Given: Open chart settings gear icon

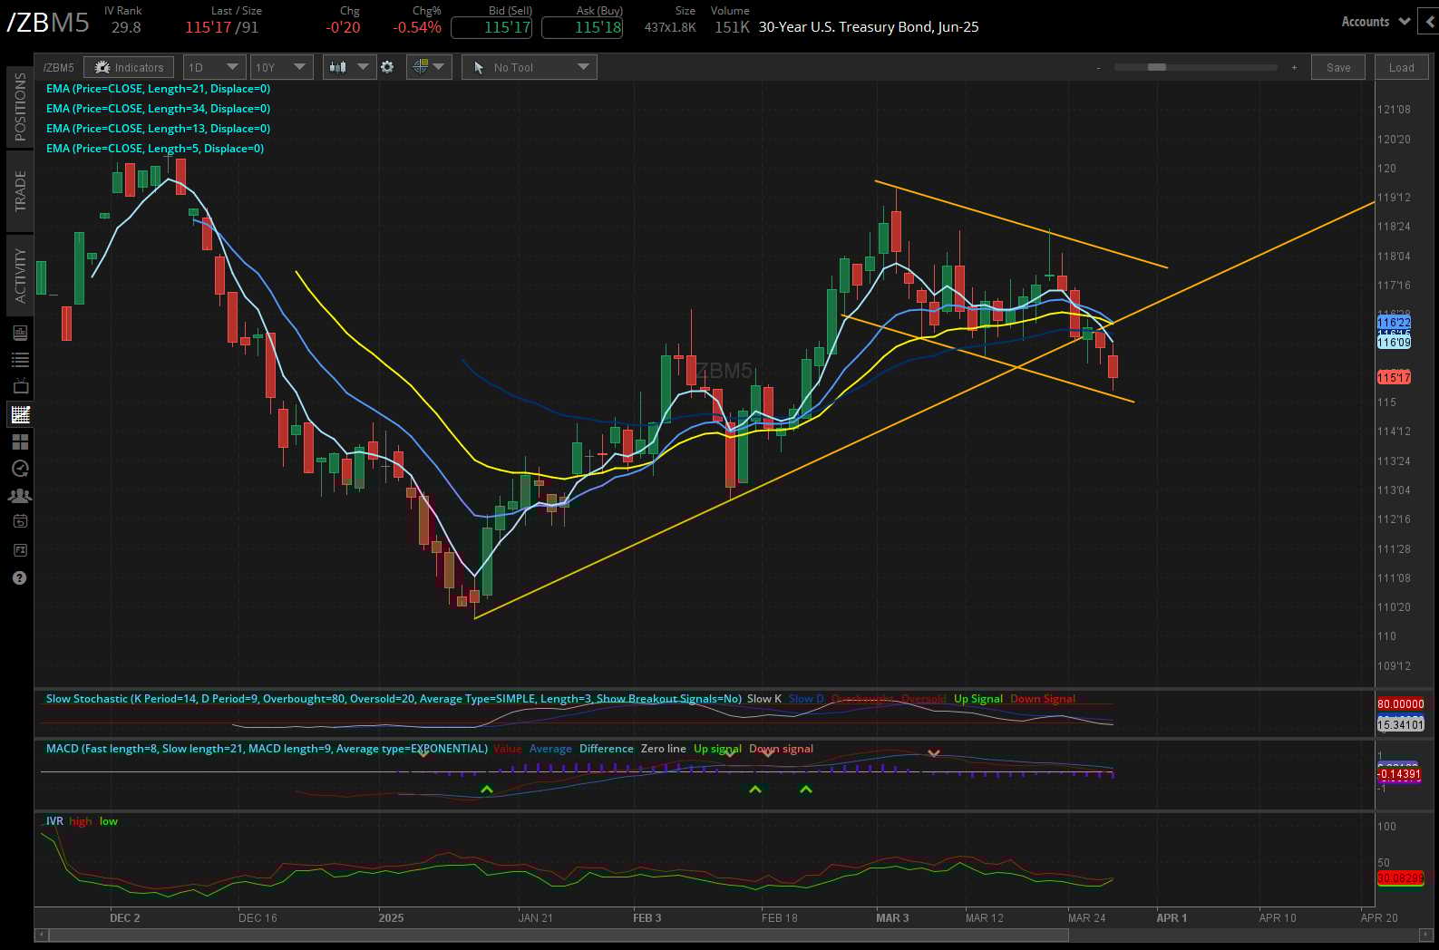Looking at the screenshot, I should (387, 67).
